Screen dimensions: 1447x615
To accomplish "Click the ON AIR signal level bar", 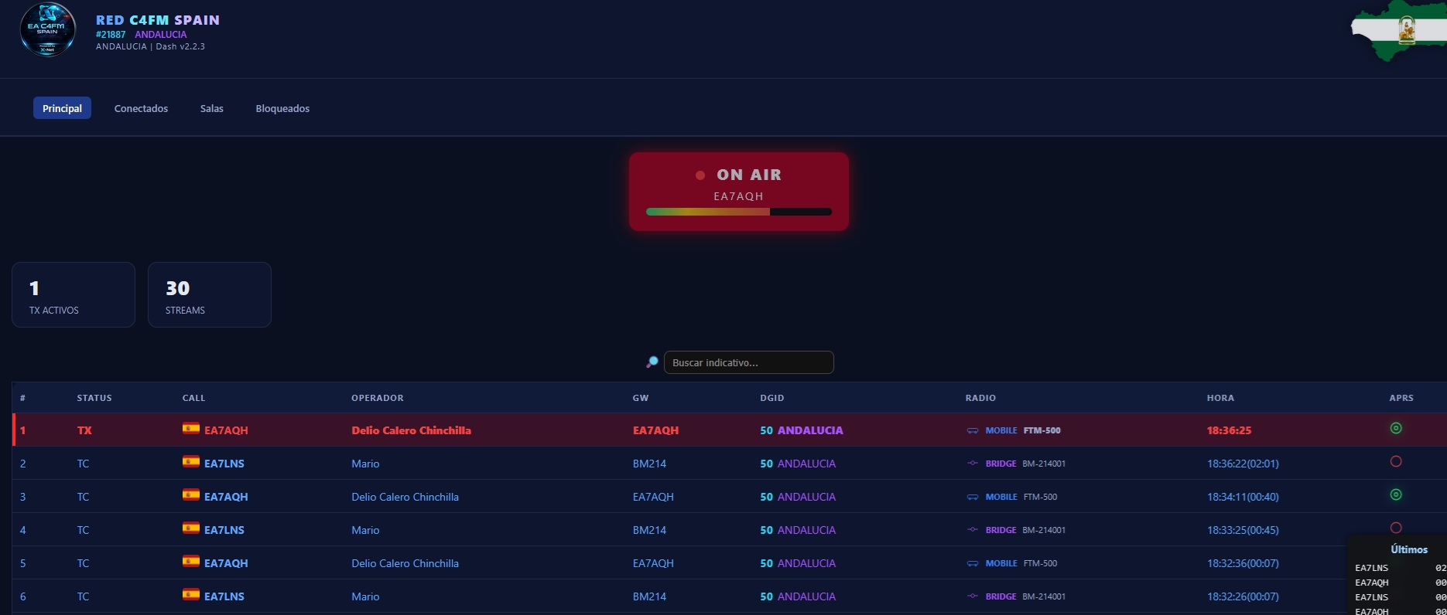I will [738, 212].
